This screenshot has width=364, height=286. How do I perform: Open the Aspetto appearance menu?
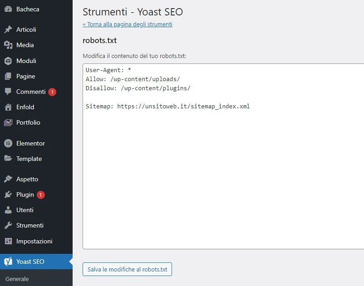[27, 179]
